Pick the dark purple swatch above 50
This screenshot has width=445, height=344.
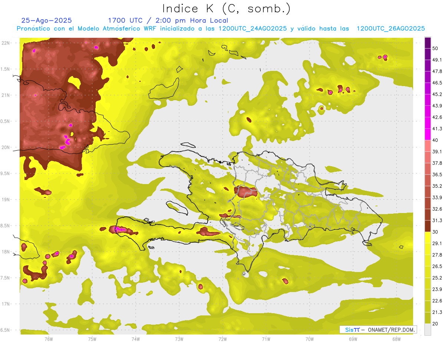coord(428,43)
